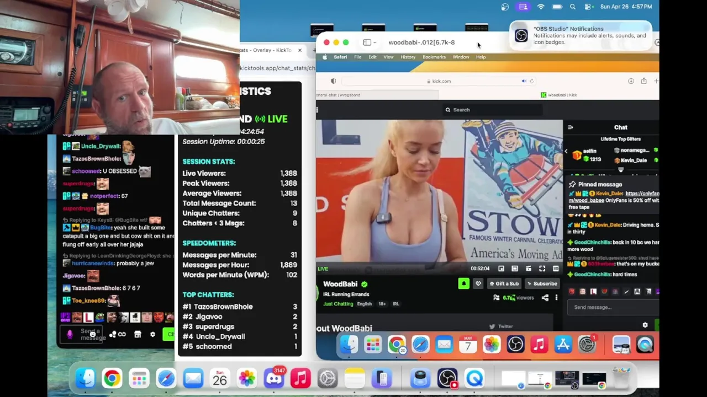Open the Safari downloads icon
The width and height of the screenshot is (707, 397).
631,81
